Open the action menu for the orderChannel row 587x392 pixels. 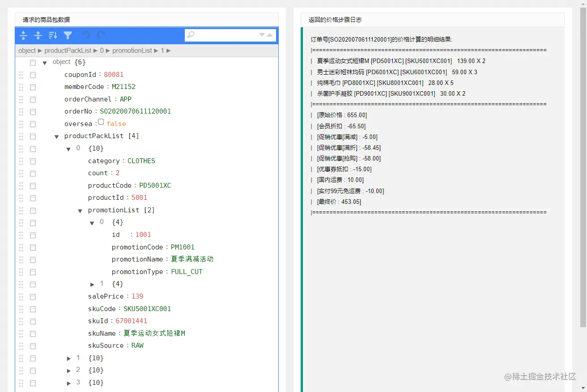pos(33,99)
